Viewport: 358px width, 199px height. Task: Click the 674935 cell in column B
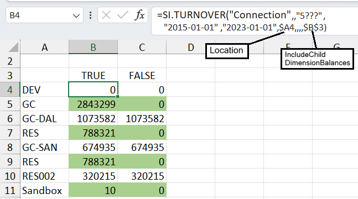pyautogui.click(x=93, y=147)
